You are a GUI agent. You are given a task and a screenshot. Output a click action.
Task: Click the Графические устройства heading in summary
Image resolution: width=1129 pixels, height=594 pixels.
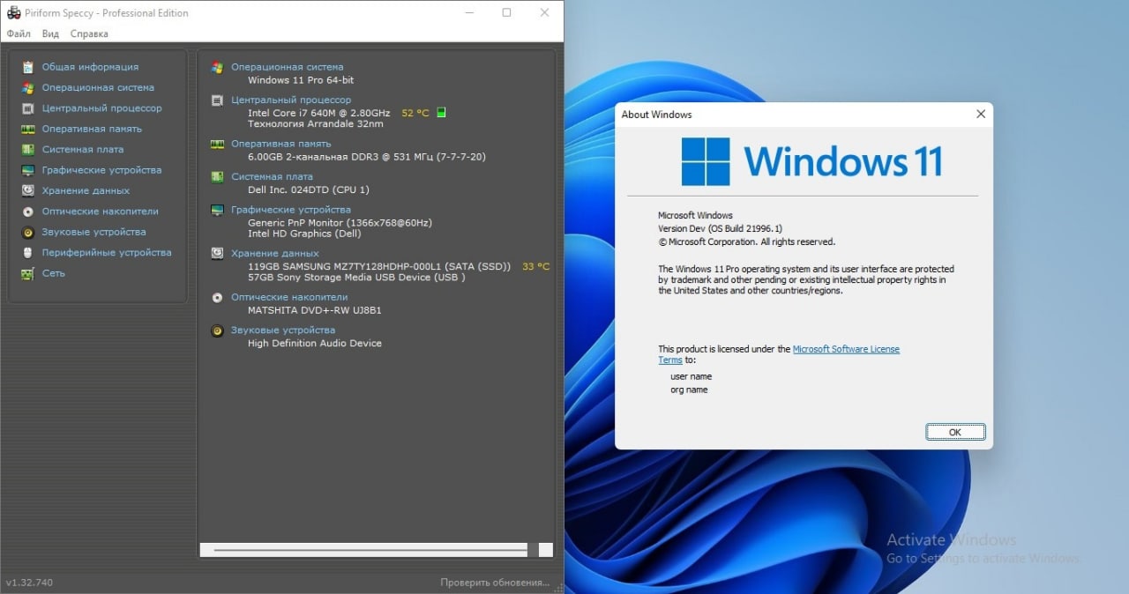click(291, 210)
